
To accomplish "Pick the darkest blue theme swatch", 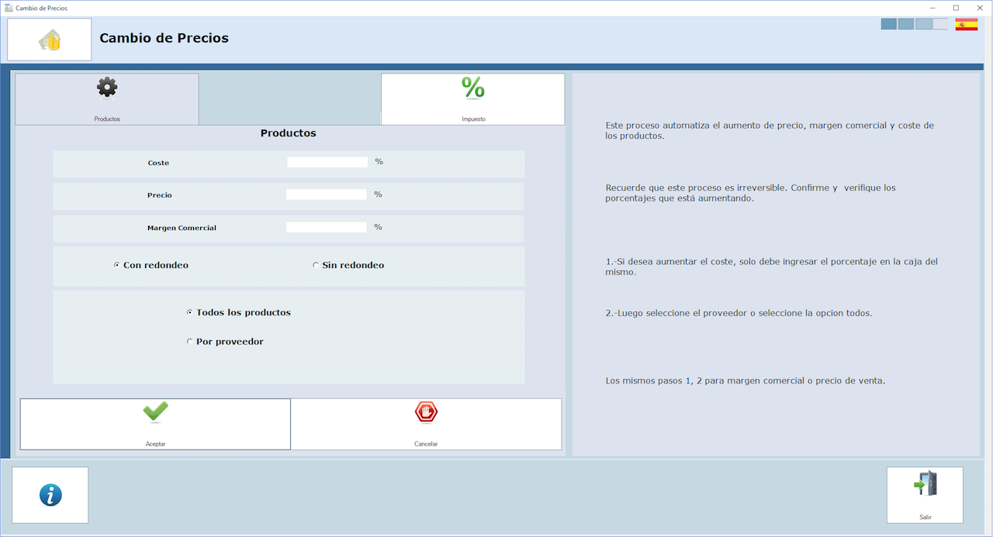I will pos(889,24).
